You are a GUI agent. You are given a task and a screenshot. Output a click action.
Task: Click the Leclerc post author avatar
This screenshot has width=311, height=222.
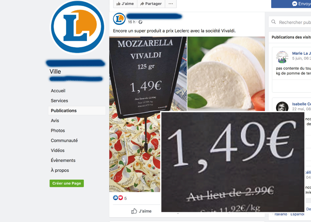[x=119, y=19]
